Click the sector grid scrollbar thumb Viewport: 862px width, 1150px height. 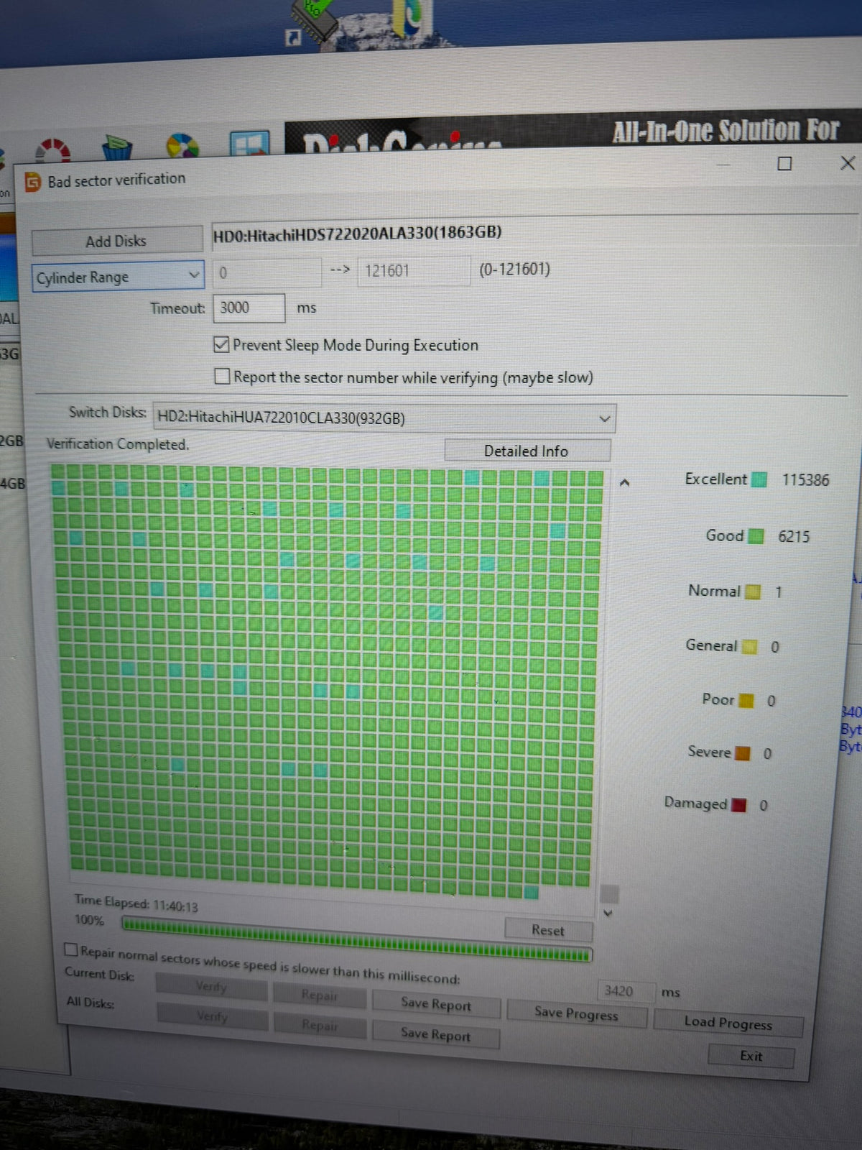[608, 894]
